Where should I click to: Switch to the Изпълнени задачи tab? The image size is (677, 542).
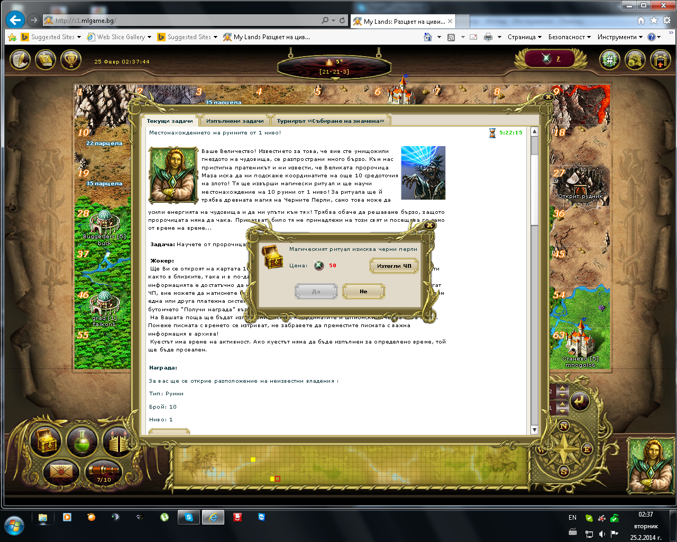(x=235, y=121)
